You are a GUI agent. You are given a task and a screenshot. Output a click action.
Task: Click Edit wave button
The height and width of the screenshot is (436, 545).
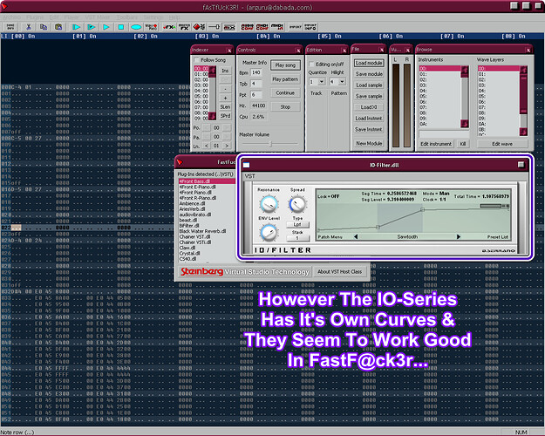click(502, 144)
